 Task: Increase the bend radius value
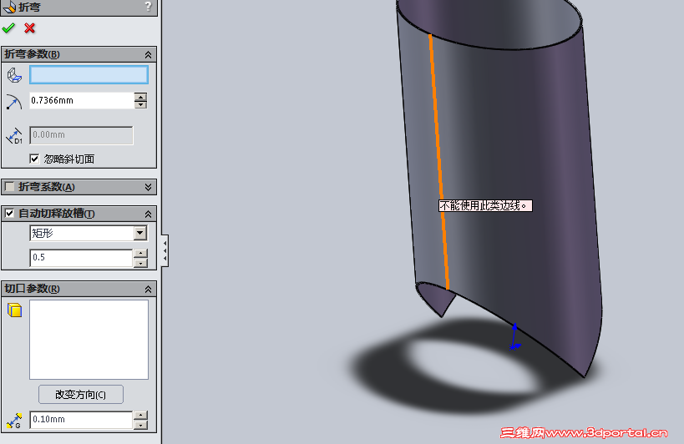click(140, 97)
